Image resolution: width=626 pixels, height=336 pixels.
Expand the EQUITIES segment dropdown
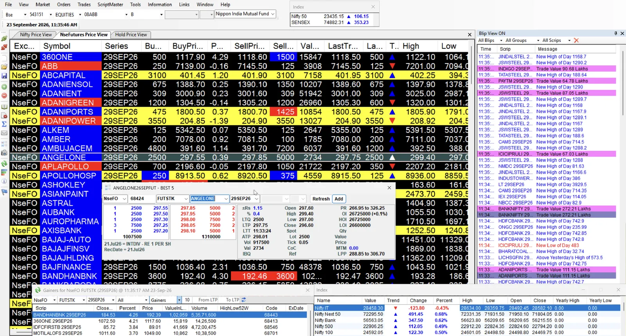point(80,15)
